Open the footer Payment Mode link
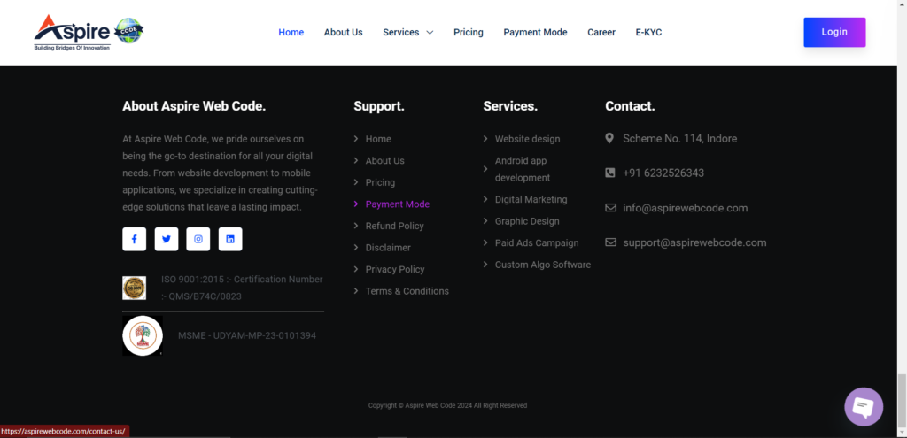 (398, 204)
